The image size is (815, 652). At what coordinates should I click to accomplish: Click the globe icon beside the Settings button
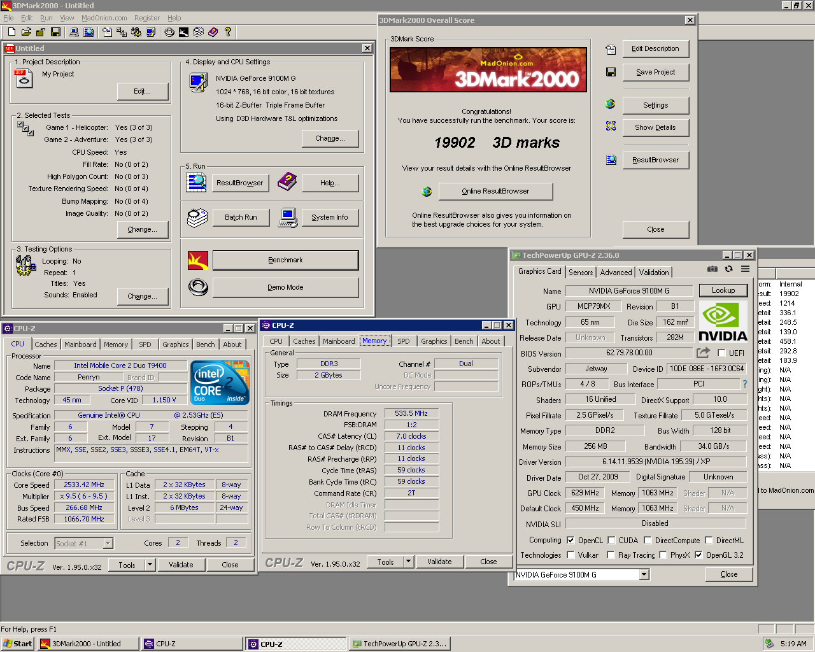tap(611, 104)
